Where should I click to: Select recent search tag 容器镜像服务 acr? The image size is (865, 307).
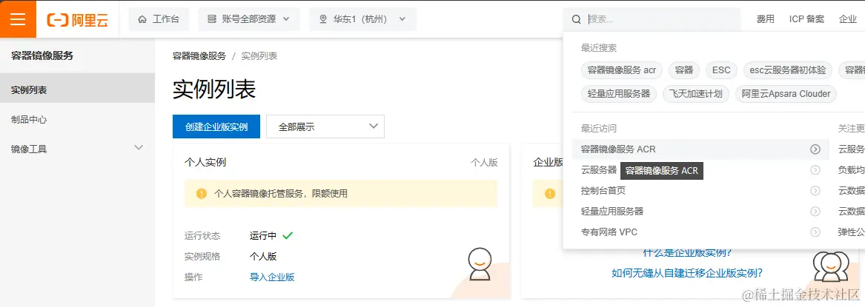click(622, 70)
